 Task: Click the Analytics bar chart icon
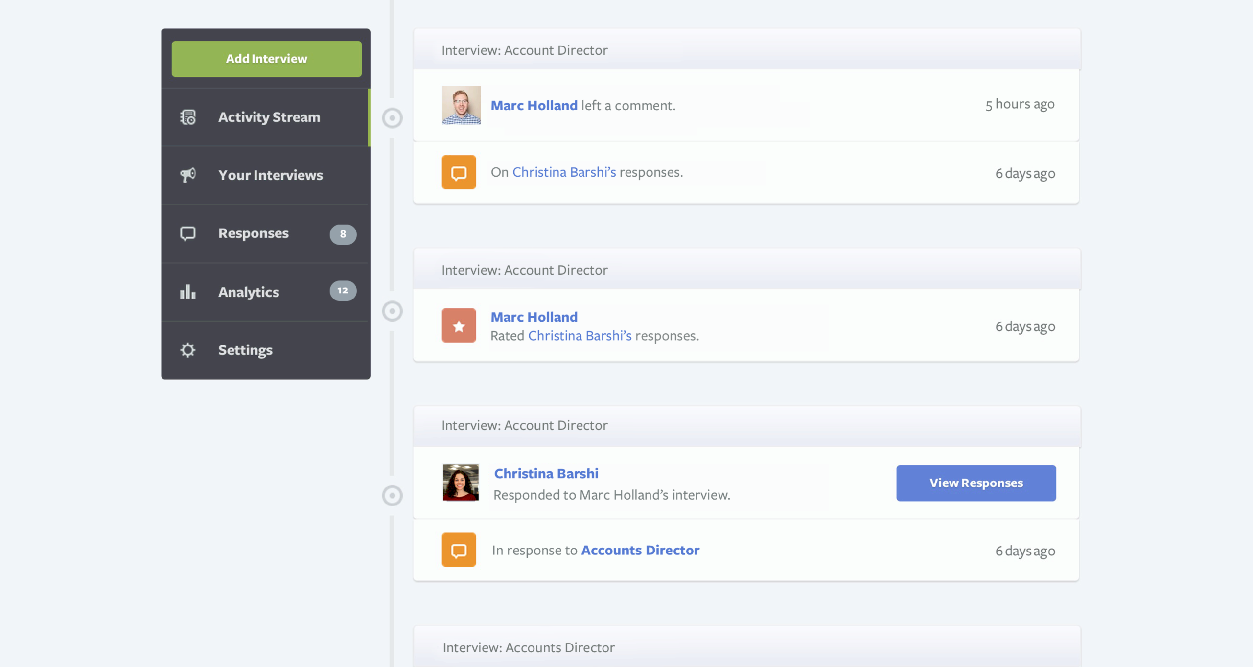pyautogui.click(x=188, y=292)
